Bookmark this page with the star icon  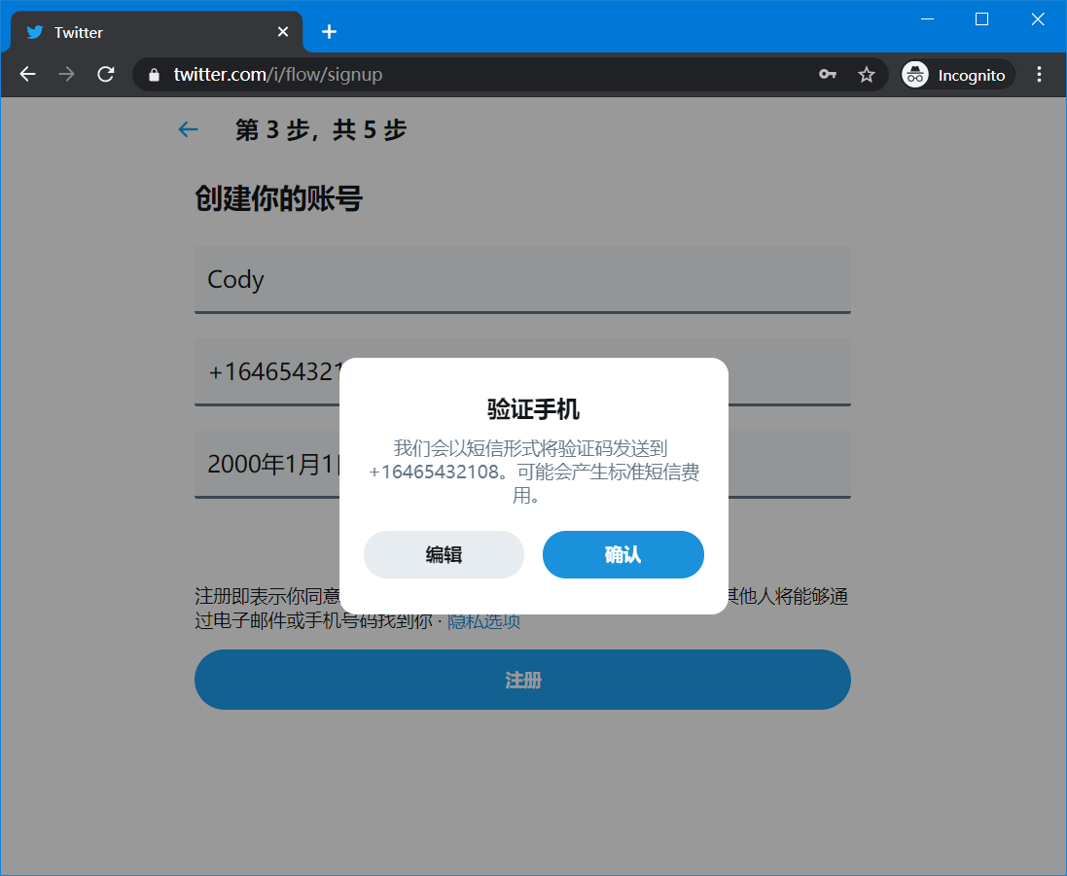coord(867,74)
